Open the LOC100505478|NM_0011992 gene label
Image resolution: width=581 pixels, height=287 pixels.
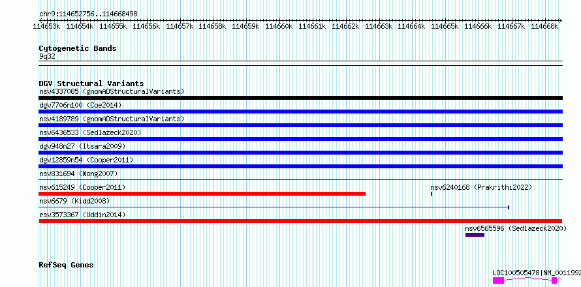[x=537, y=273]
